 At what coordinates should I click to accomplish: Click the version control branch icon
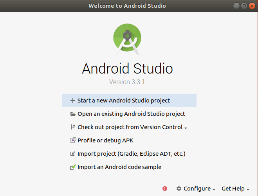pos(73,127)
